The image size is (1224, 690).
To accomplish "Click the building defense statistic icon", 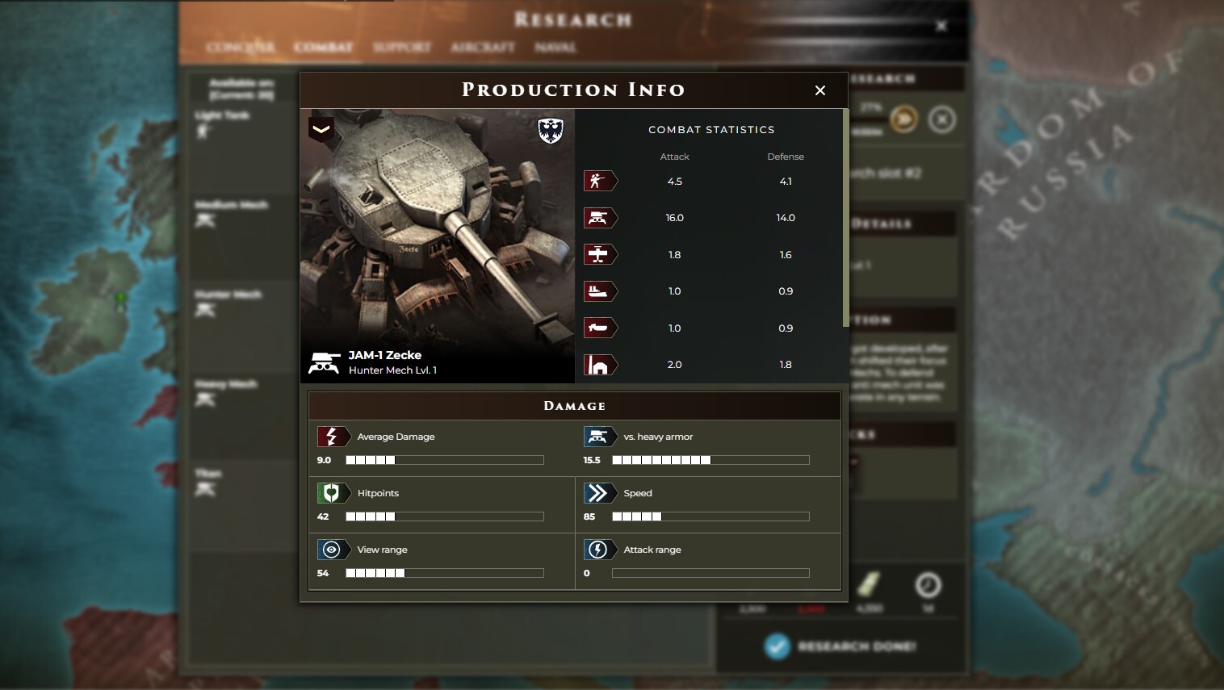I will pyautogui.click(x=601, y=364).
